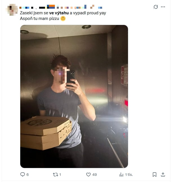This screenshot has width=173, height=182.
Task: Click the like count 49
Action: point(95,175)
